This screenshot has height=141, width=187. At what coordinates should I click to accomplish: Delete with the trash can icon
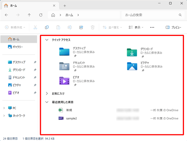click(x=93, y=27)
